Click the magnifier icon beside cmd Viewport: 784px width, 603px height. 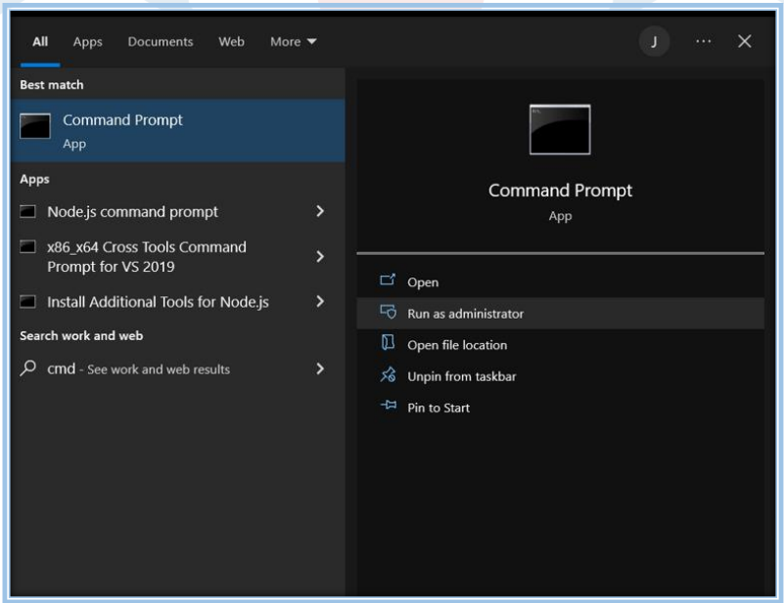point(28,368)
